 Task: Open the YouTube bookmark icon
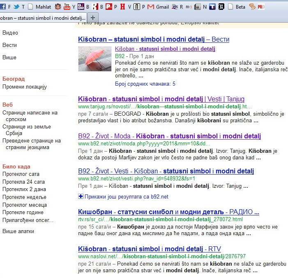pos(67,7)
